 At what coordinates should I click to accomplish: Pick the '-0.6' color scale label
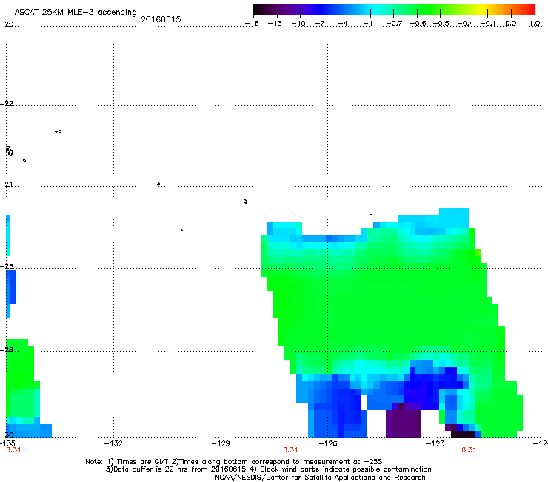click(418, 24)
